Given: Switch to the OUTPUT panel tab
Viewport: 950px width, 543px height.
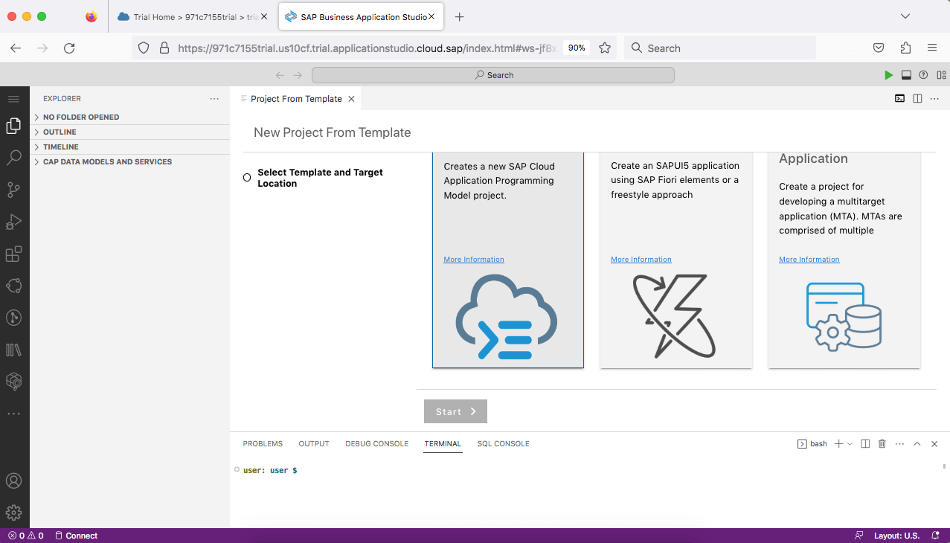Looking at the screenshot, I should coord(314,444).
